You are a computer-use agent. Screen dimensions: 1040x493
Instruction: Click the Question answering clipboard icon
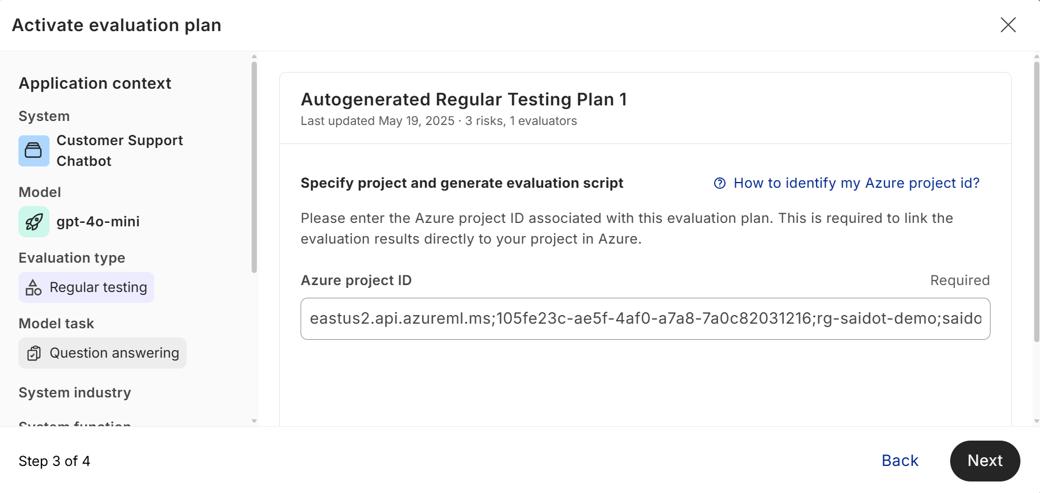34,353
